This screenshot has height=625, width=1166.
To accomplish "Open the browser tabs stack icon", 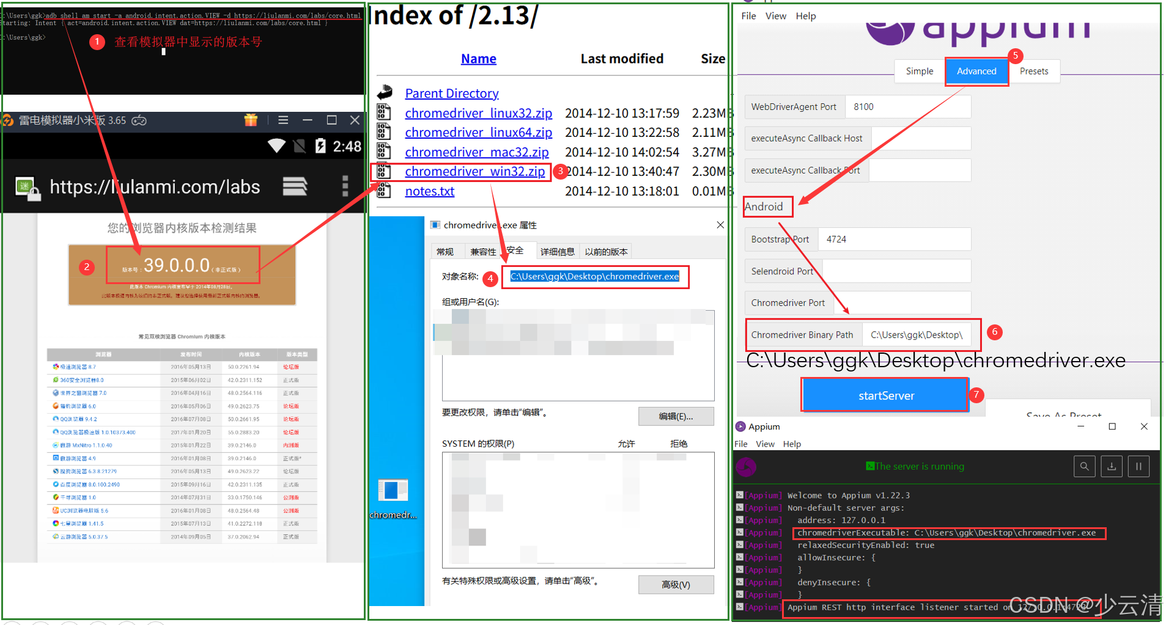I will [x=295, y=186].
